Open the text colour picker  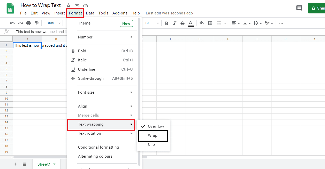click(x=191, y=23)
